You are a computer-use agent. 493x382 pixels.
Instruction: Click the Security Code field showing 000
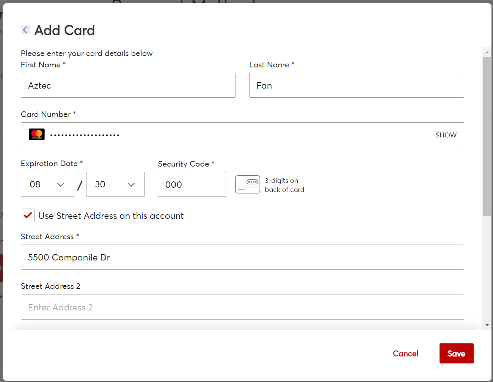point(192,184)
